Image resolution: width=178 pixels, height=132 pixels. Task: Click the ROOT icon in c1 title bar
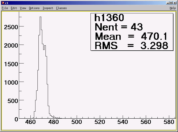pos(3,3)
